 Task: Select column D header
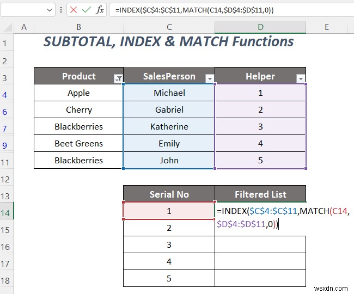click(260, 27)
